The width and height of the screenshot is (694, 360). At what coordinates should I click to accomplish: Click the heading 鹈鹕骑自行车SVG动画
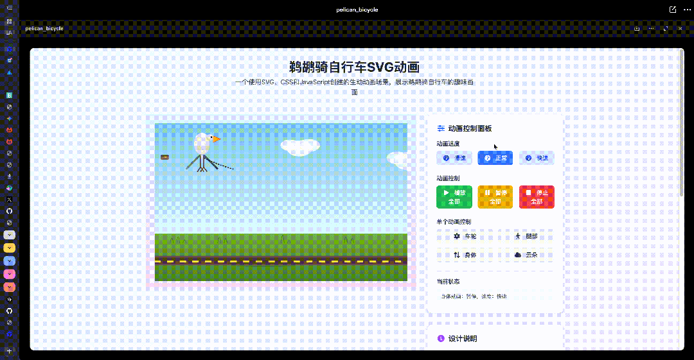pos(354,67)
